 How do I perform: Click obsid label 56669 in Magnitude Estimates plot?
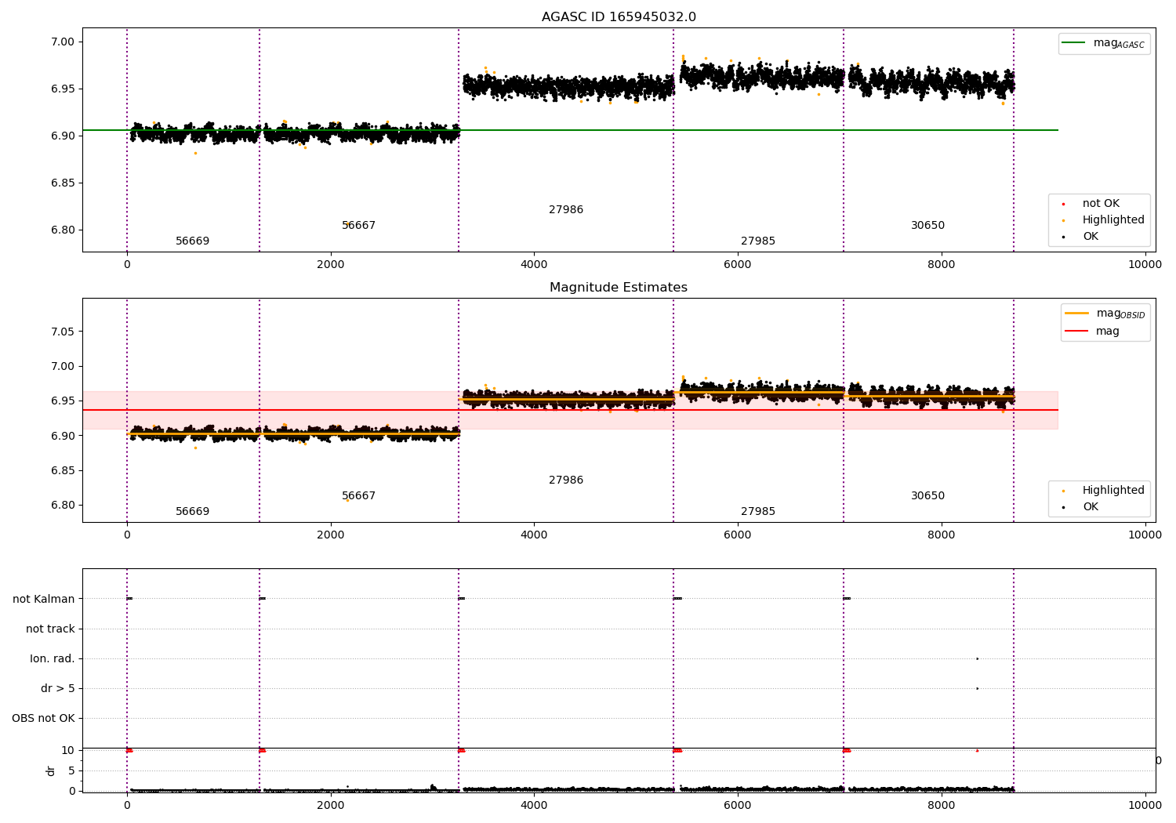pos(193,511)
